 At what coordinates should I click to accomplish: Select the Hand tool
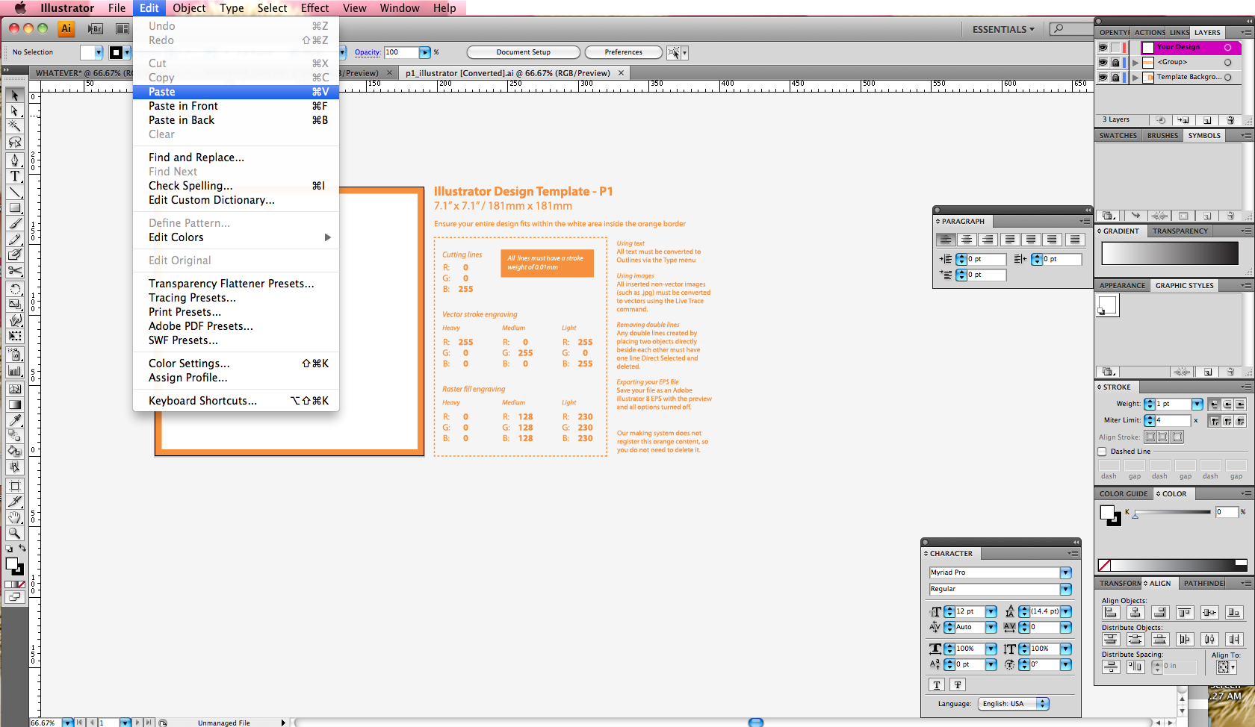pos(14,517)
